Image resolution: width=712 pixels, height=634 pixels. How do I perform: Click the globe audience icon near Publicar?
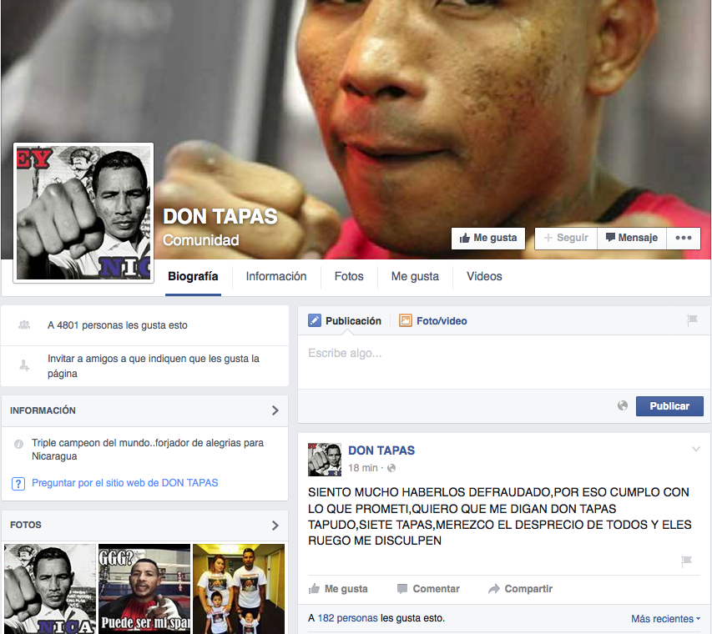(623, 405)
